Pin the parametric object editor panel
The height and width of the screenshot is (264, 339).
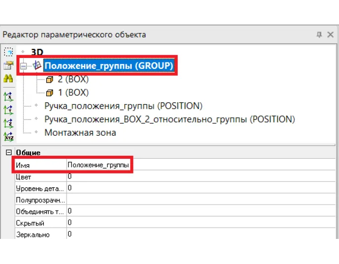[x=319, y=34]
